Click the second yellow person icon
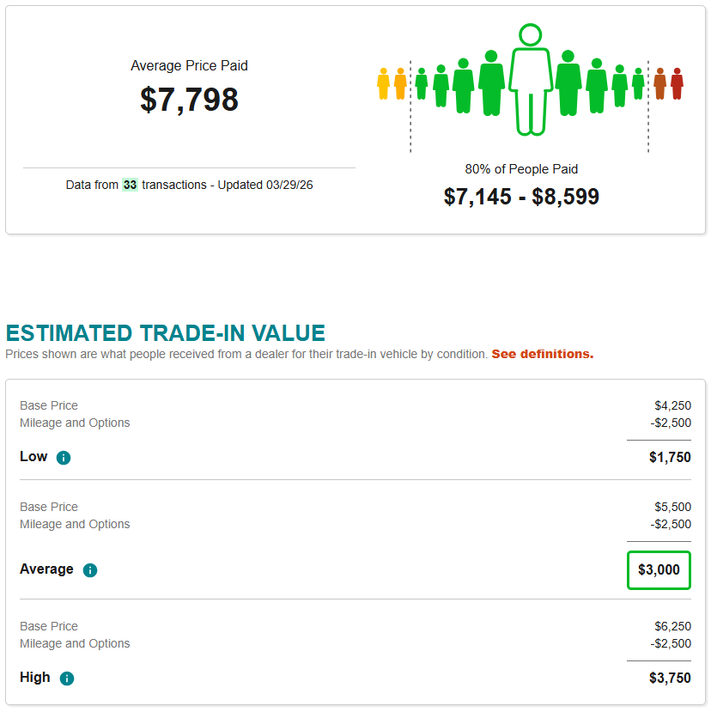The height and width of the screenshot is (712, 711). [400, 84]
